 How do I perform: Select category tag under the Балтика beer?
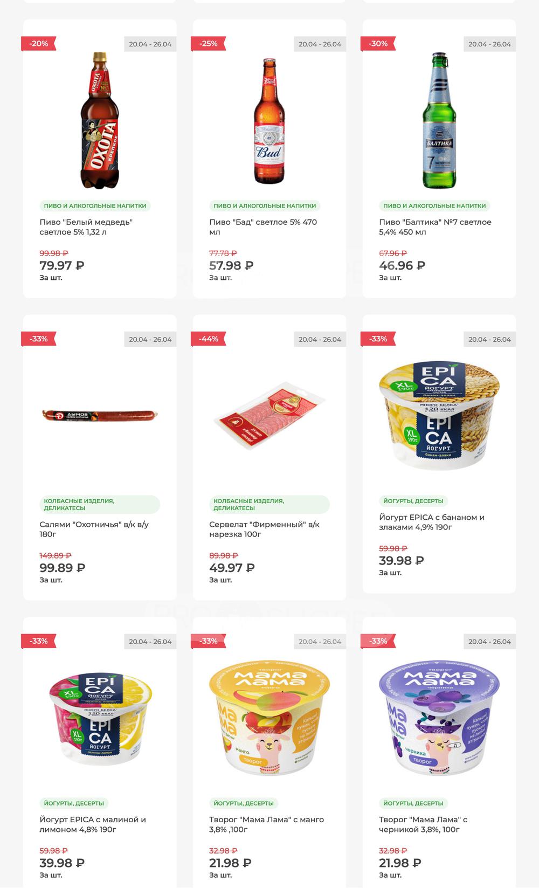click(x=434, y=205)
